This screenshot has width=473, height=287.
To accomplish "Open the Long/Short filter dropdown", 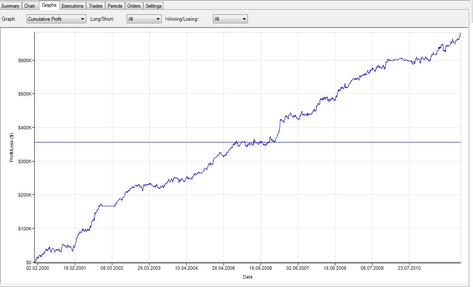I will [x=144, y=19].
